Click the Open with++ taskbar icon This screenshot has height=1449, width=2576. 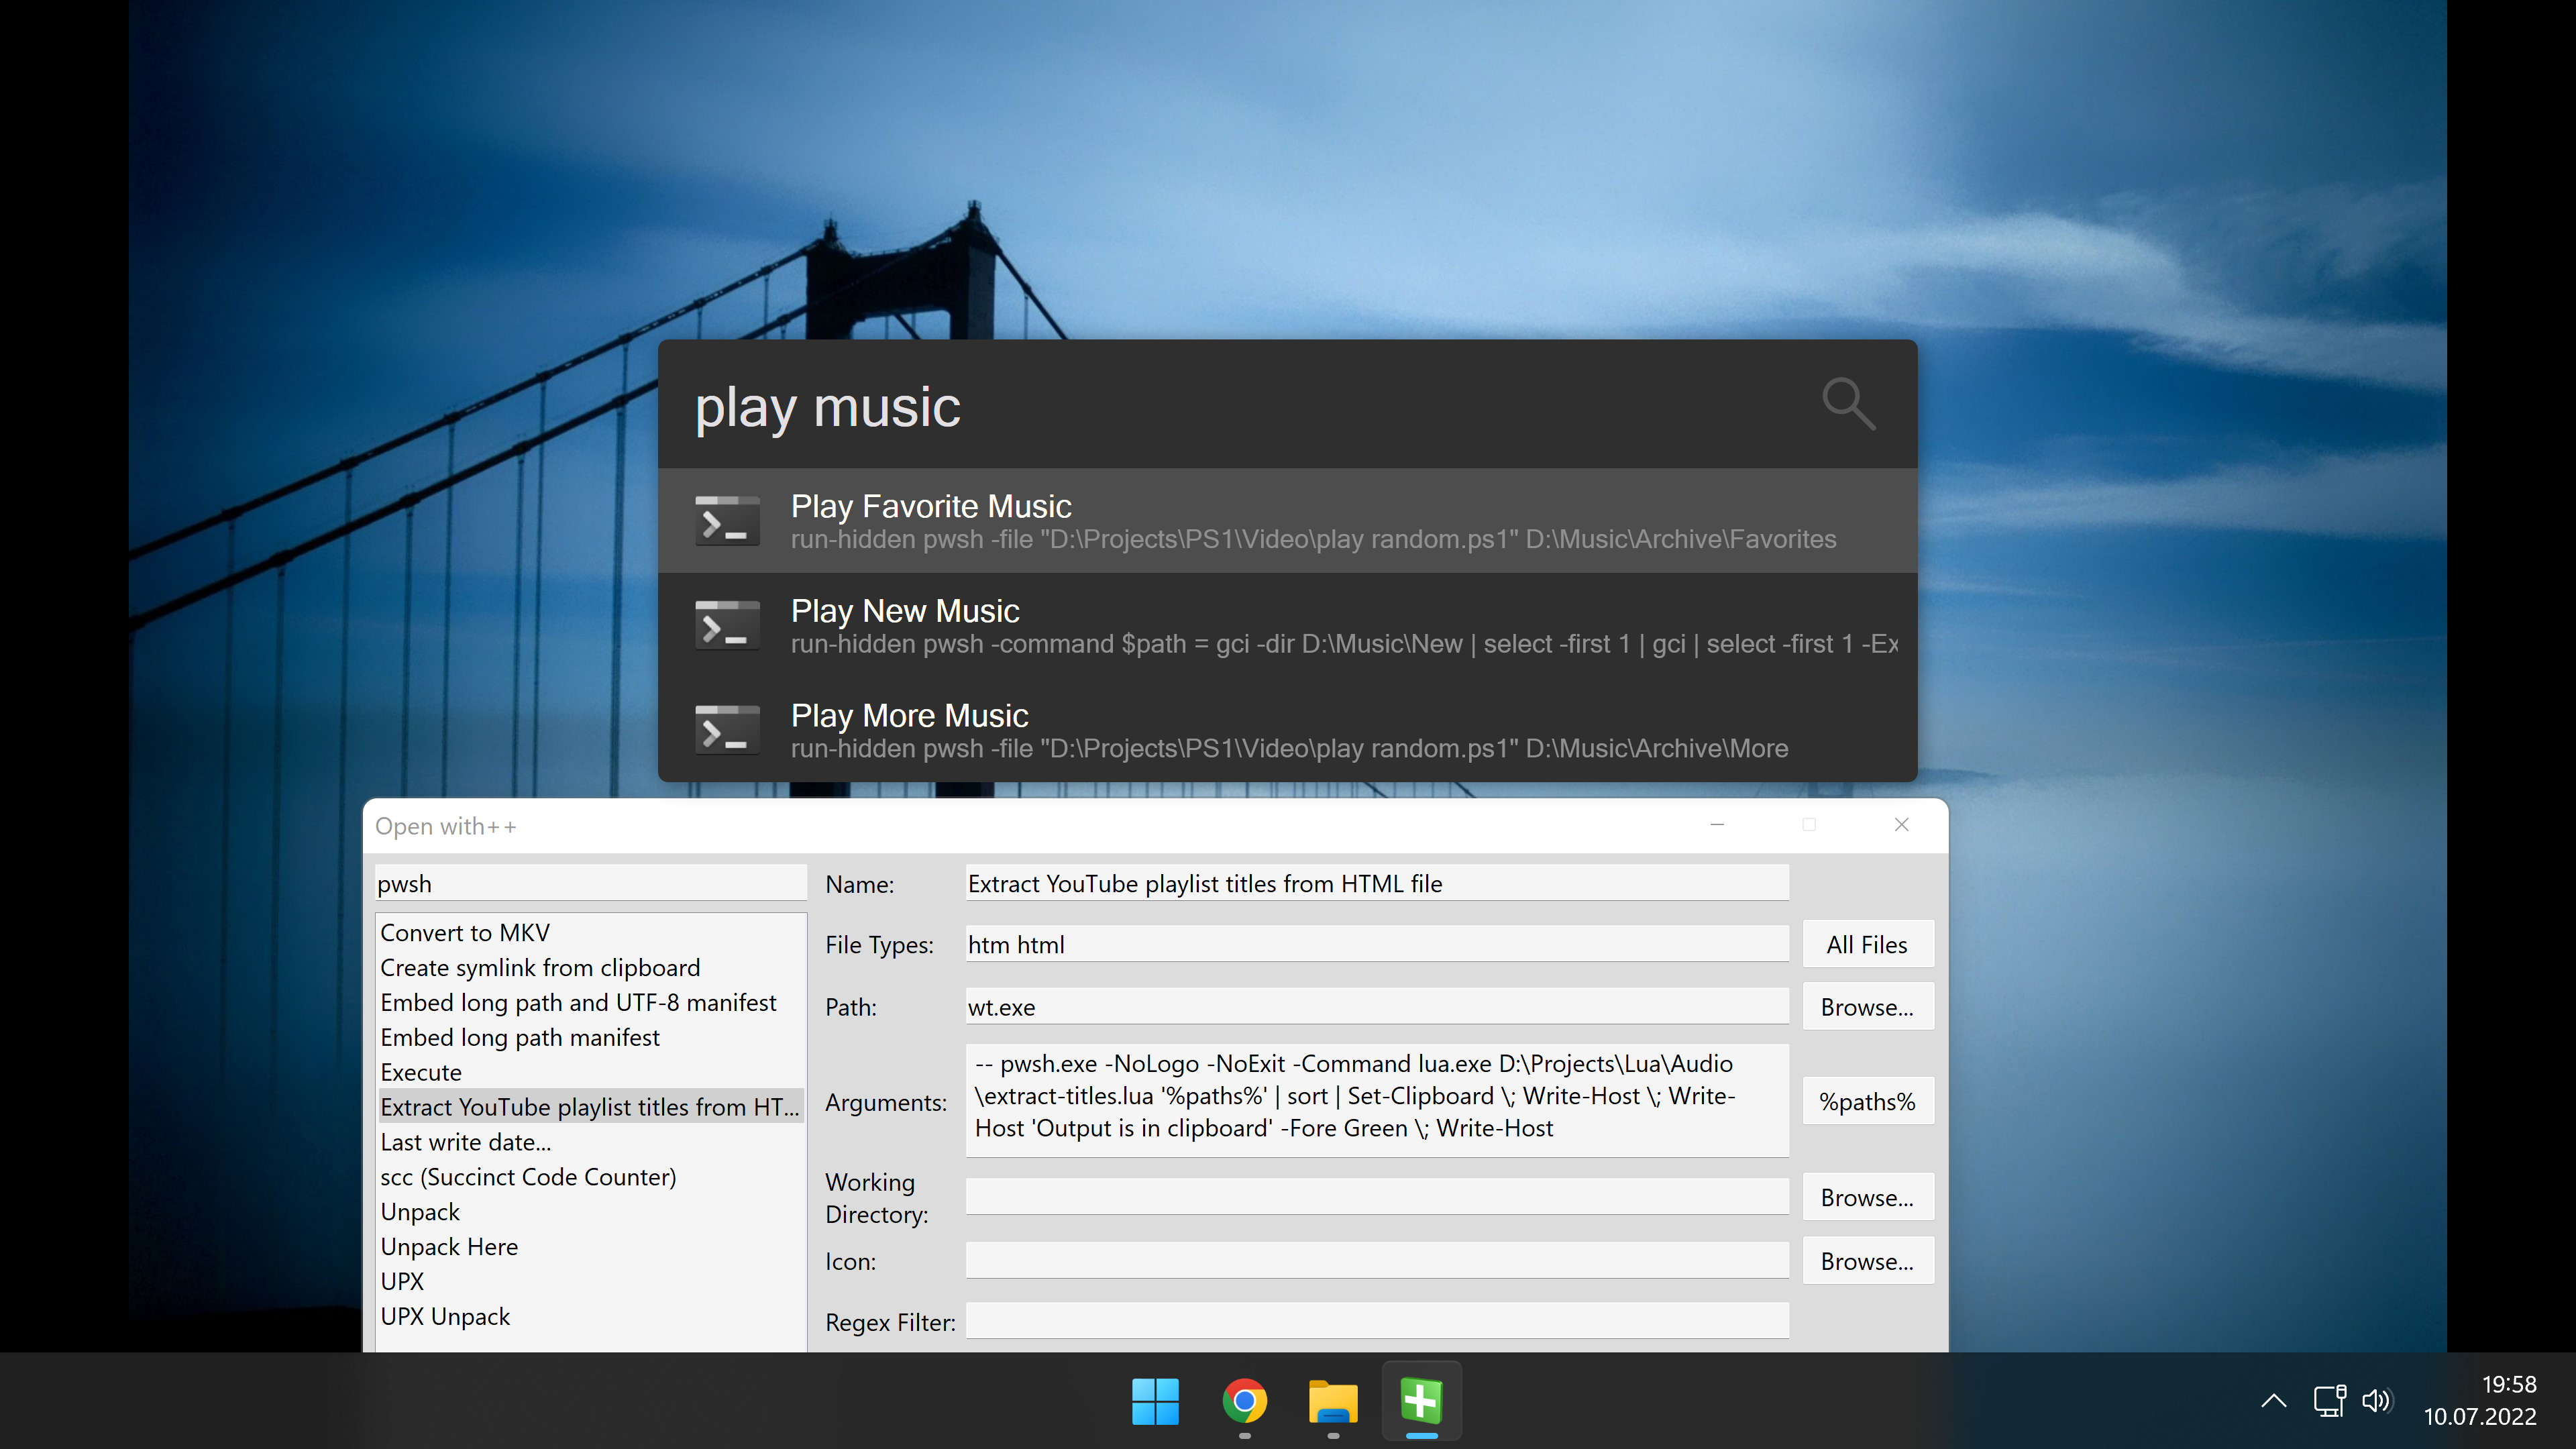coord(1420,1401)
